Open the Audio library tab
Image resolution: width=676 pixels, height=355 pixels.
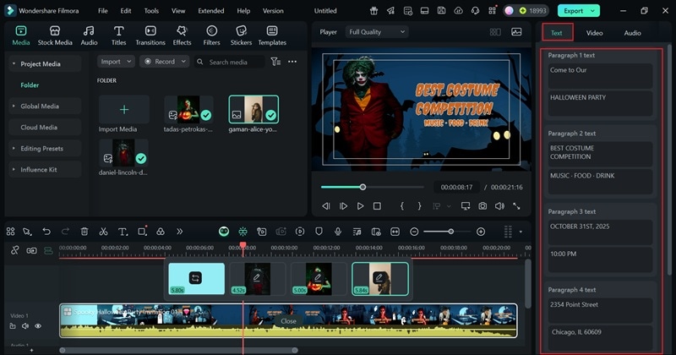tap(89, 35)
